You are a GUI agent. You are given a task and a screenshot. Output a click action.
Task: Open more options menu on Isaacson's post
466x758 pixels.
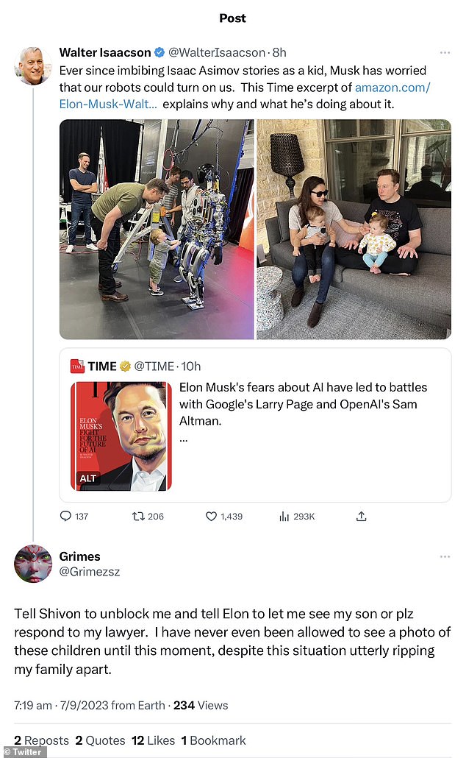click(445, 53)
